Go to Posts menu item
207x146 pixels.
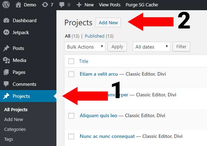(x=18, y=48)
